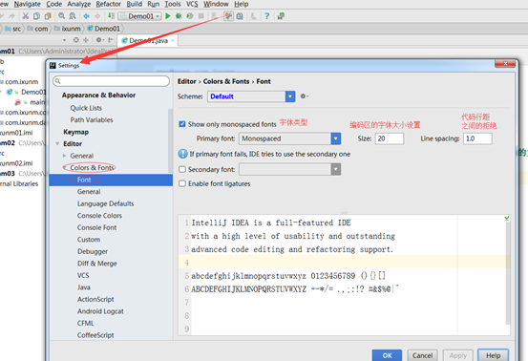The image size is (528, 361).
Task: Click the Paste icon in toolbar
Action: (48, 16)
